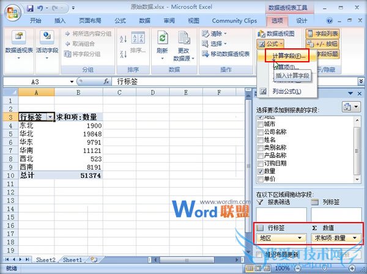Sort ascending A to Z
Screen dimensions: 367x274
tap(123, 39)
